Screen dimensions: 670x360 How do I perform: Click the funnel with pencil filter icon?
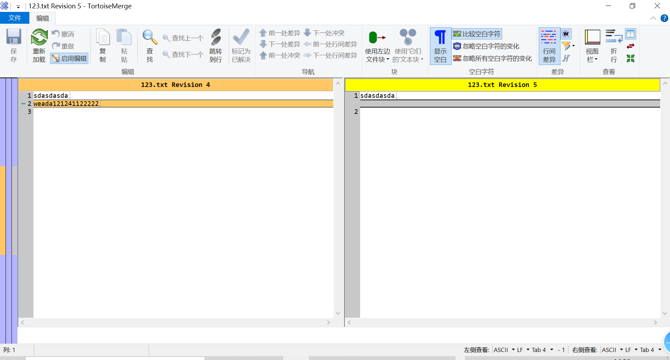click(566, 46)
